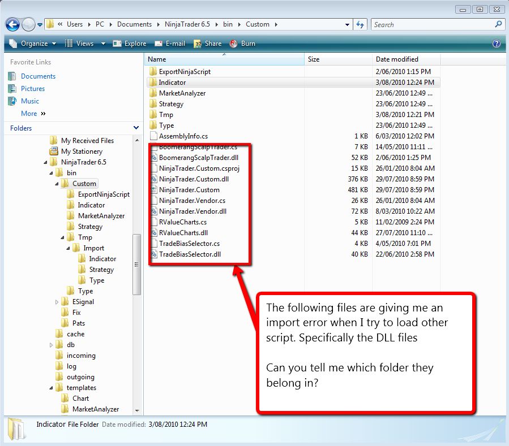Collapse the Custom tree node arrow
This screenshot has width=509, height=446.
click(x=57, y=184)
